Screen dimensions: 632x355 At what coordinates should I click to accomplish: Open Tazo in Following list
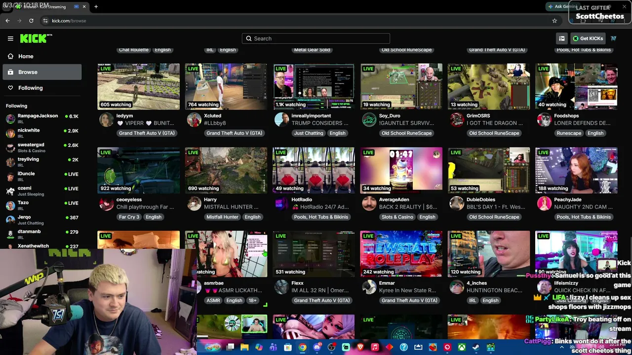pyautogui.click(x=42, y=206)
